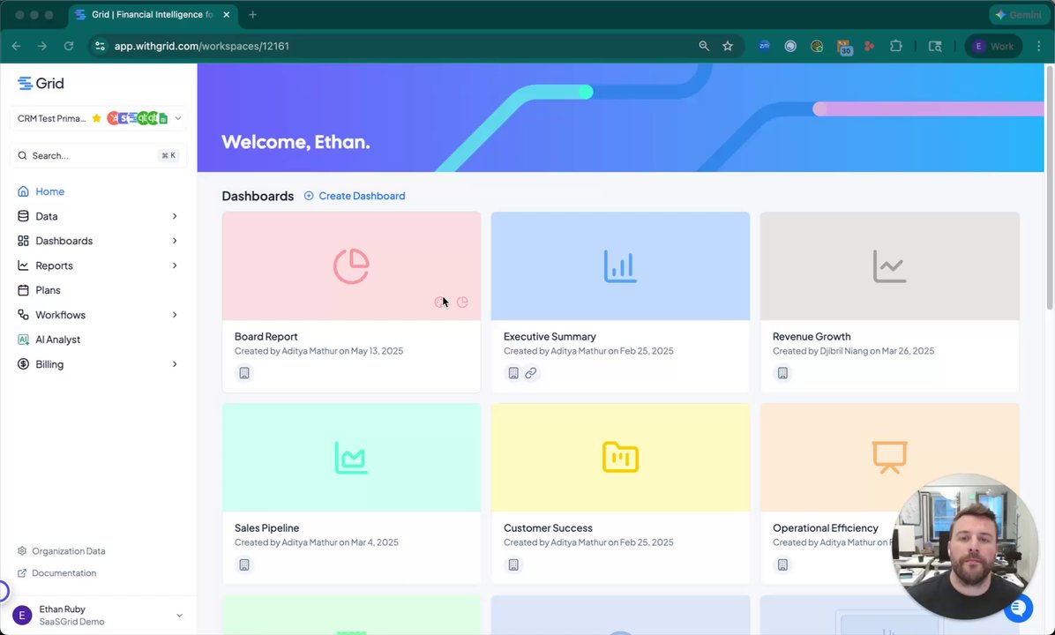Expand the Reports submenu chevron
Image resolution: width=1055 pixels, height=635 pixels.
click(x=175, y=265)
